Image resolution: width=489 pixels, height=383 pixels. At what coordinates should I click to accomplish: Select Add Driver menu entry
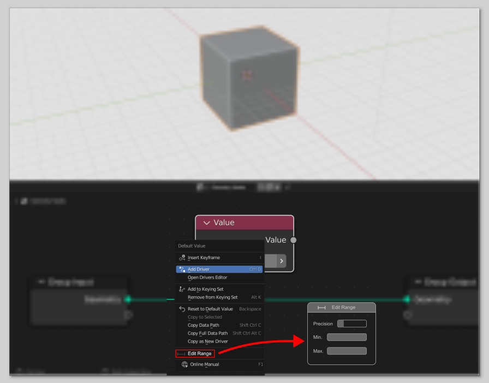click(219, 269)
